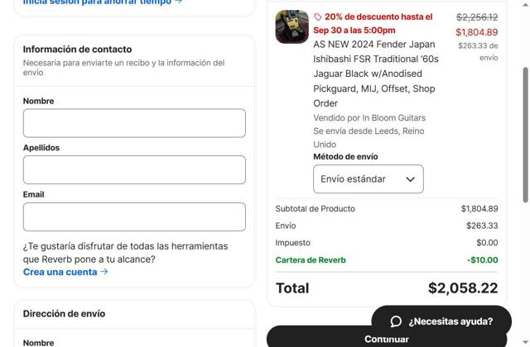
Task: Click the Dirección de envío section heading
Action: click(x=64, y=314)
